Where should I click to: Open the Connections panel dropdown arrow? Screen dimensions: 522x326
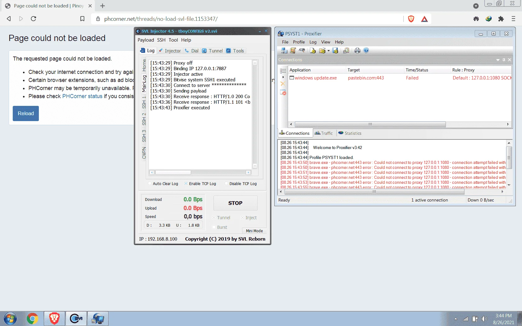(x=498, y=60)
